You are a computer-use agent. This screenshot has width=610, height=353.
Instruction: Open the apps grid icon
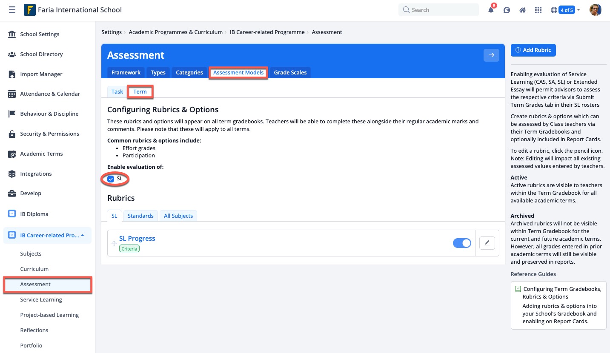click(538, 9)
